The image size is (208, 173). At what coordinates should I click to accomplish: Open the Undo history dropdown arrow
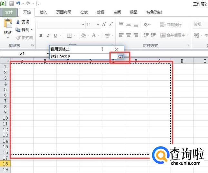(x=23, y=4)
